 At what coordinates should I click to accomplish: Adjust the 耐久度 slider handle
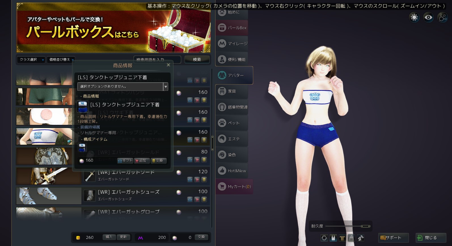tap(366, 226)
